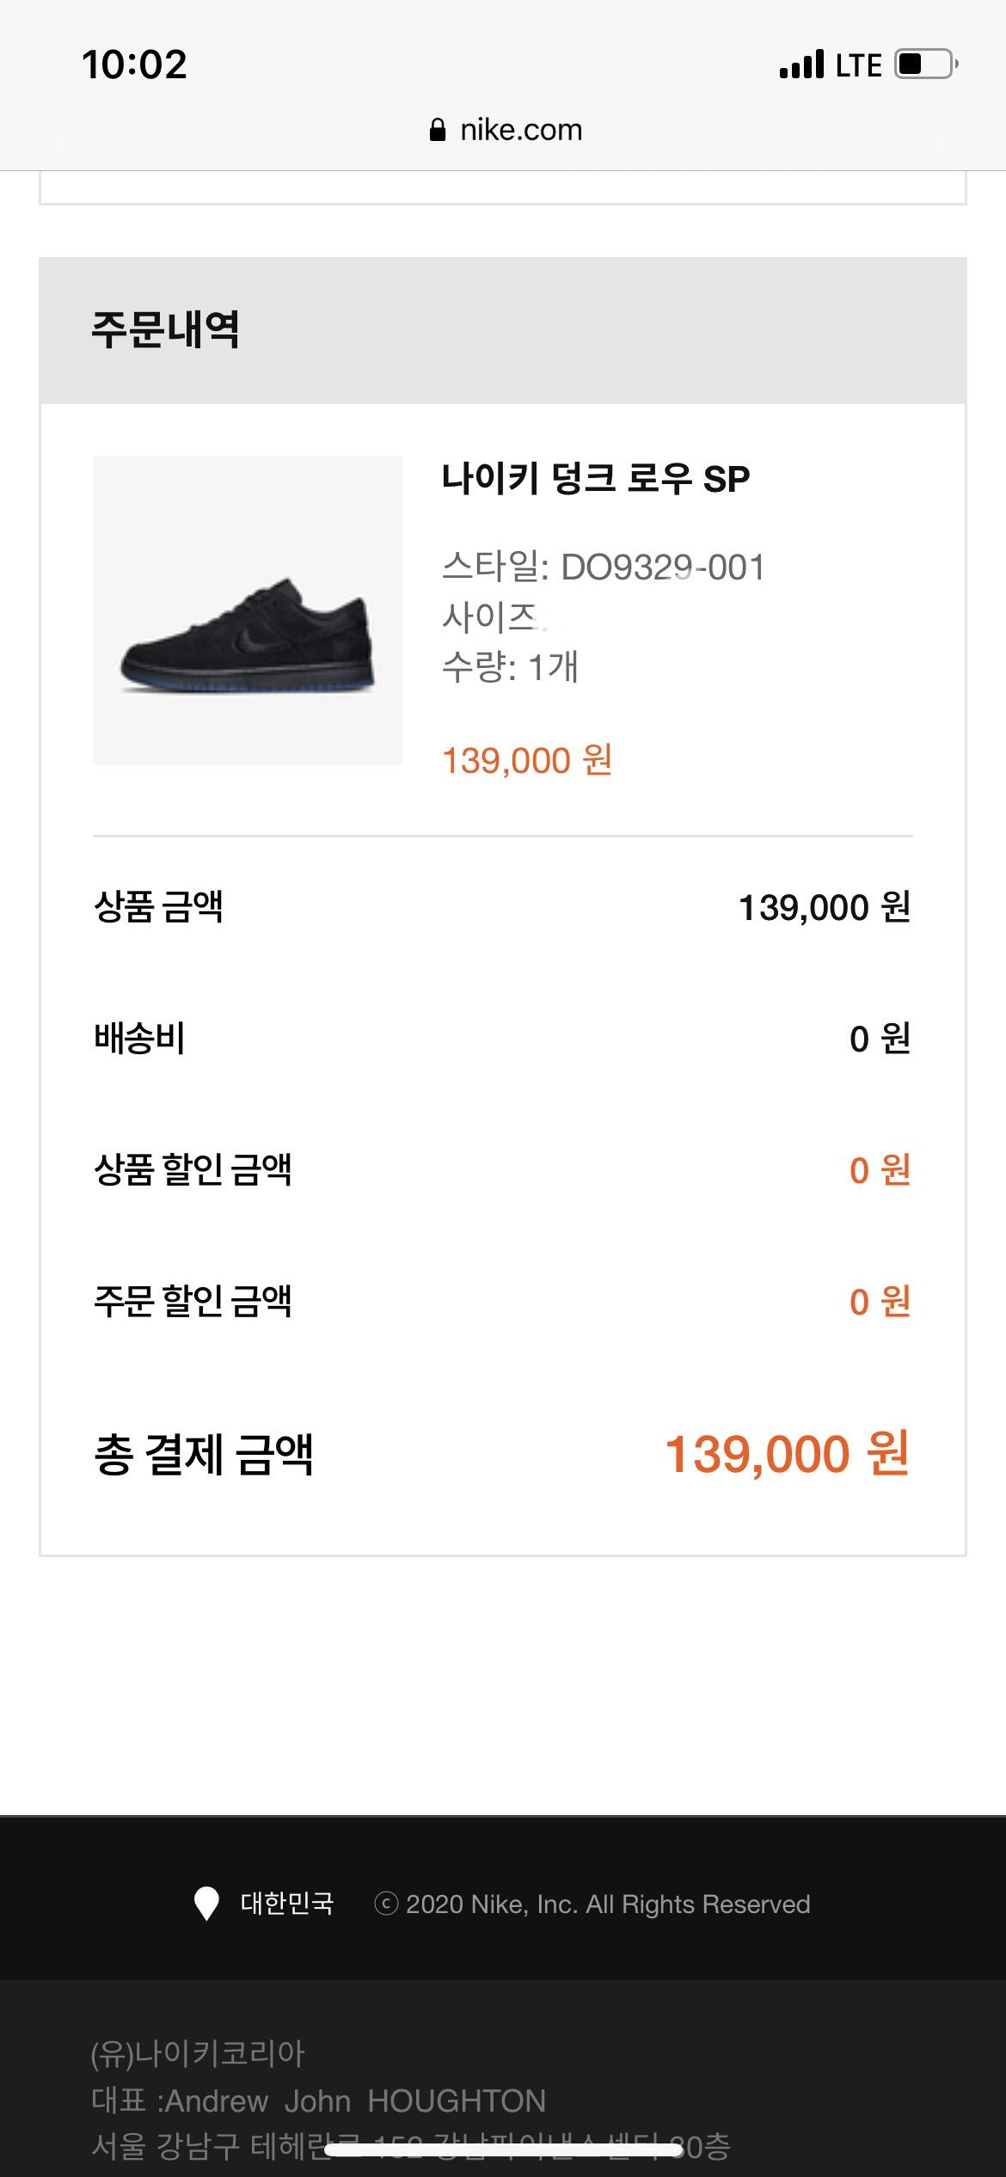Image resolution: width=1006 pixels, height=2177 pixels.
Task: Tap the lock icon in address bar
Action: click(438, 130)
